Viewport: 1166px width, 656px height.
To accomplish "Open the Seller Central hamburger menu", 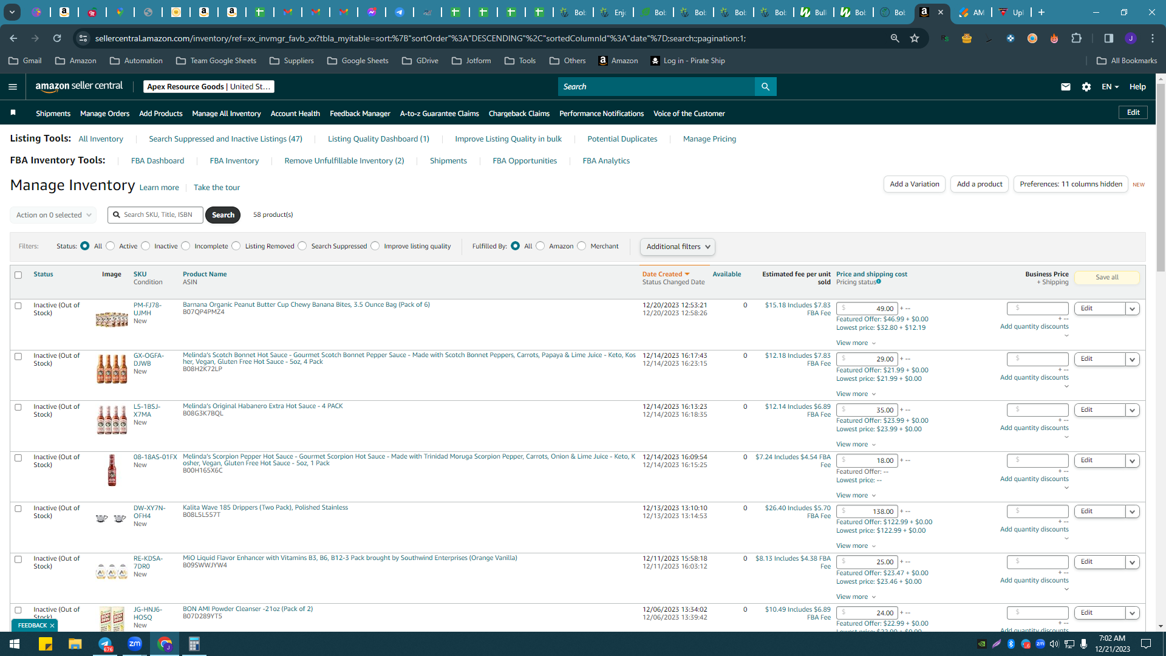I will click(x=13, y=87).
